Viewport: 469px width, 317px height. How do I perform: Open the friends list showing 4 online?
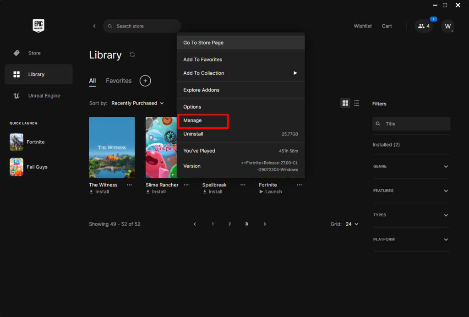pyautogui.click(x=424, y=26)
